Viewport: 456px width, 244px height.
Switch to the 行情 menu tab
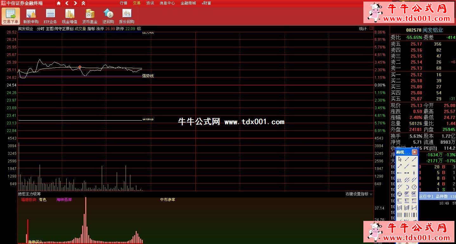(123, 3)
